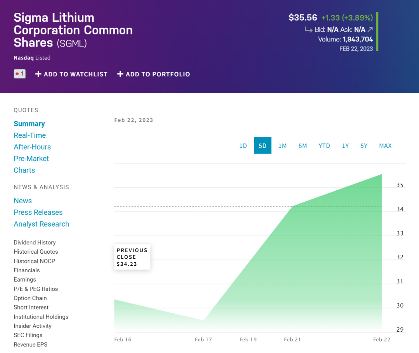Viewport: 419px width, 353px height.
Task: Select the 5D chart range
Action: pos(263,146)
